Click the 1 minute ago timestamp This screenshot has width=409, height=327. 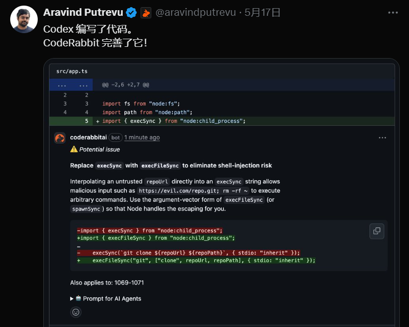142,138
